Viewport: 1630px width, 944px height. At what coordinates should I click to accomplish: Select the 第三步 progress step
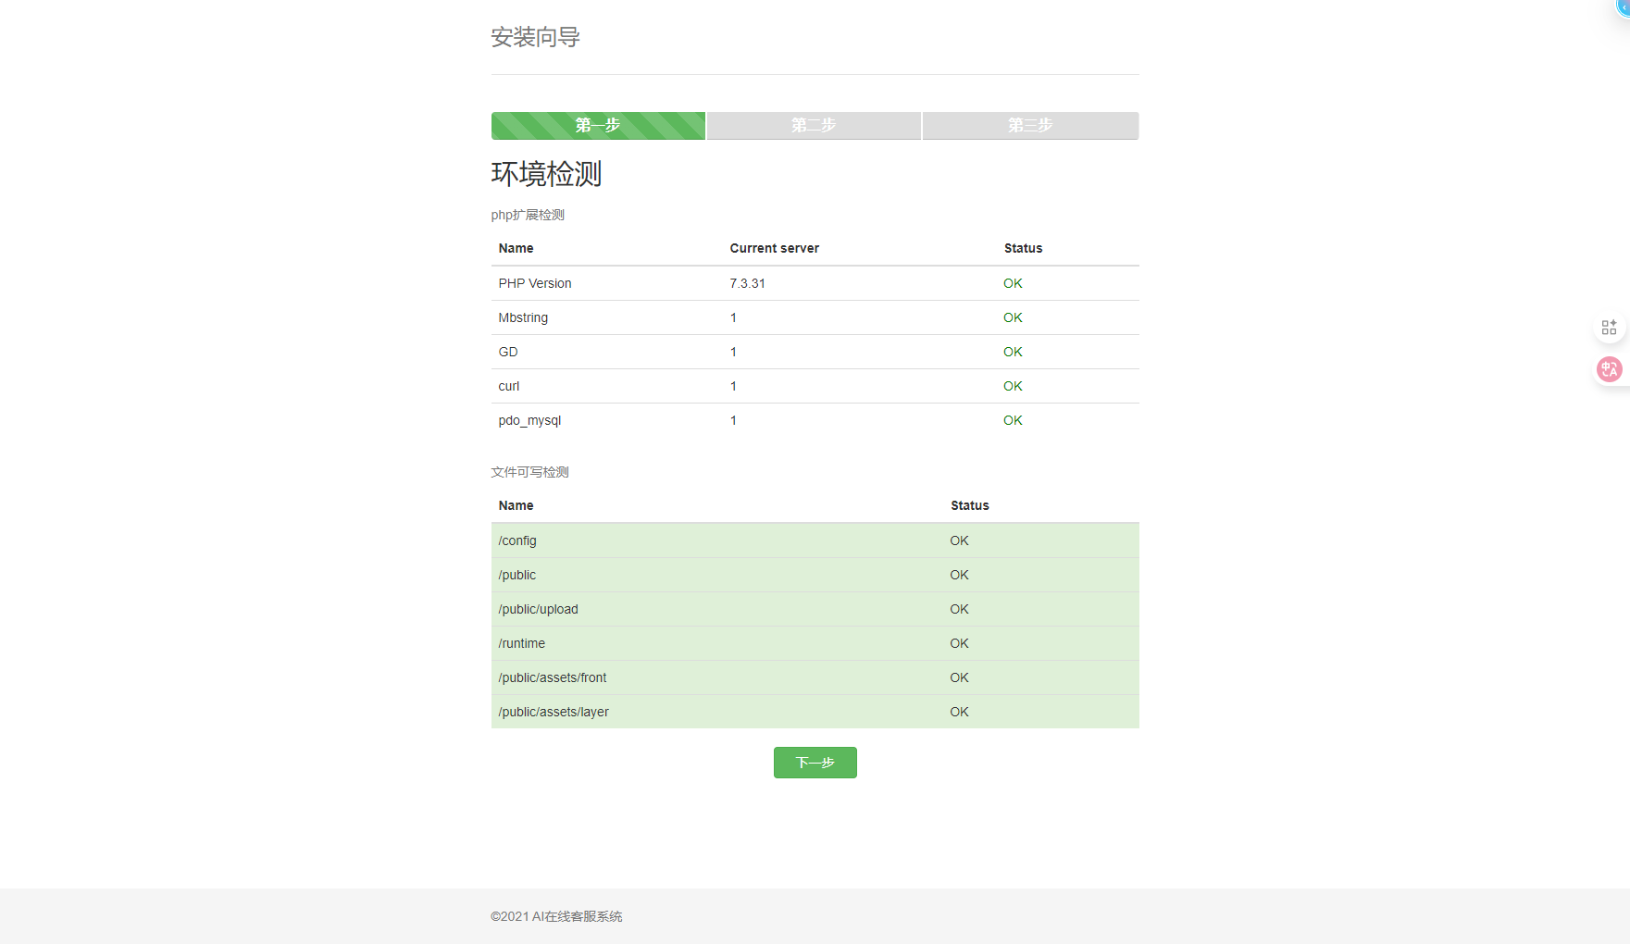pyautogui.click(x=1030, y=126)
